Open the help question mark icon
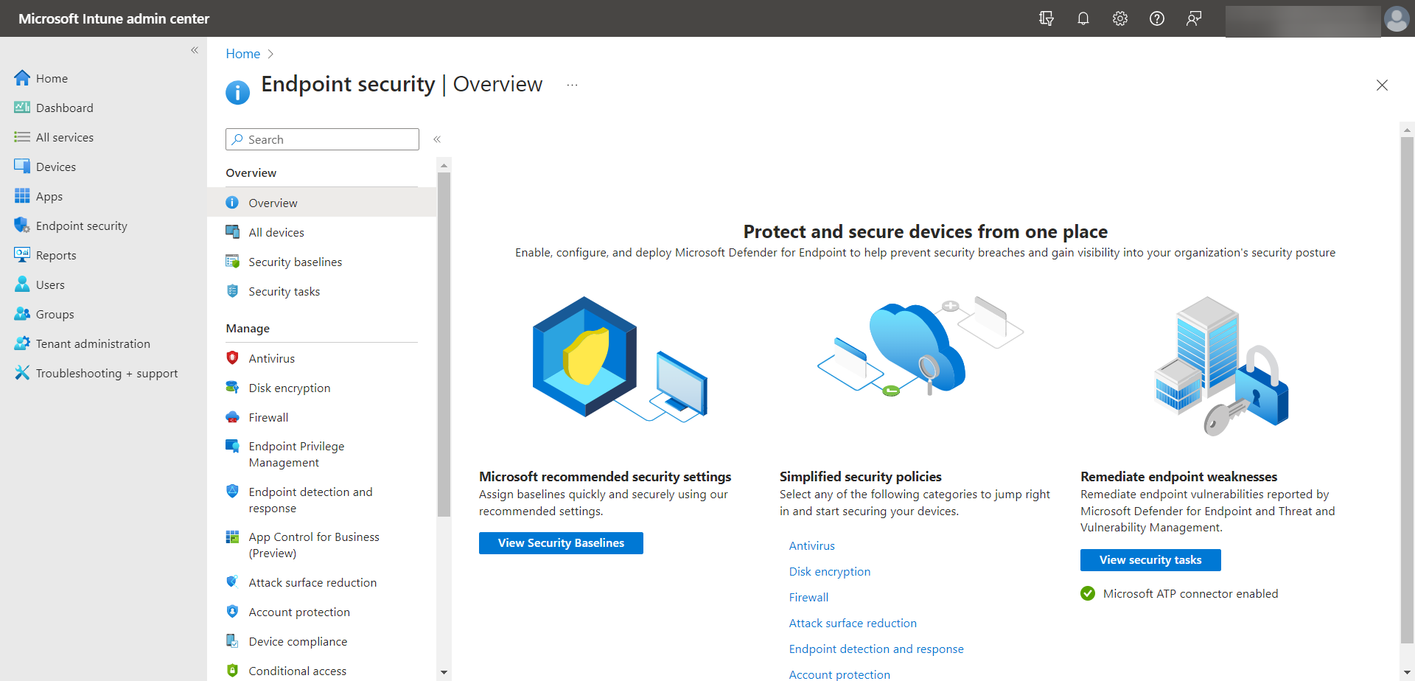Image resolution: width=1415 pixels, height=681 pixels. point(1156,18)
